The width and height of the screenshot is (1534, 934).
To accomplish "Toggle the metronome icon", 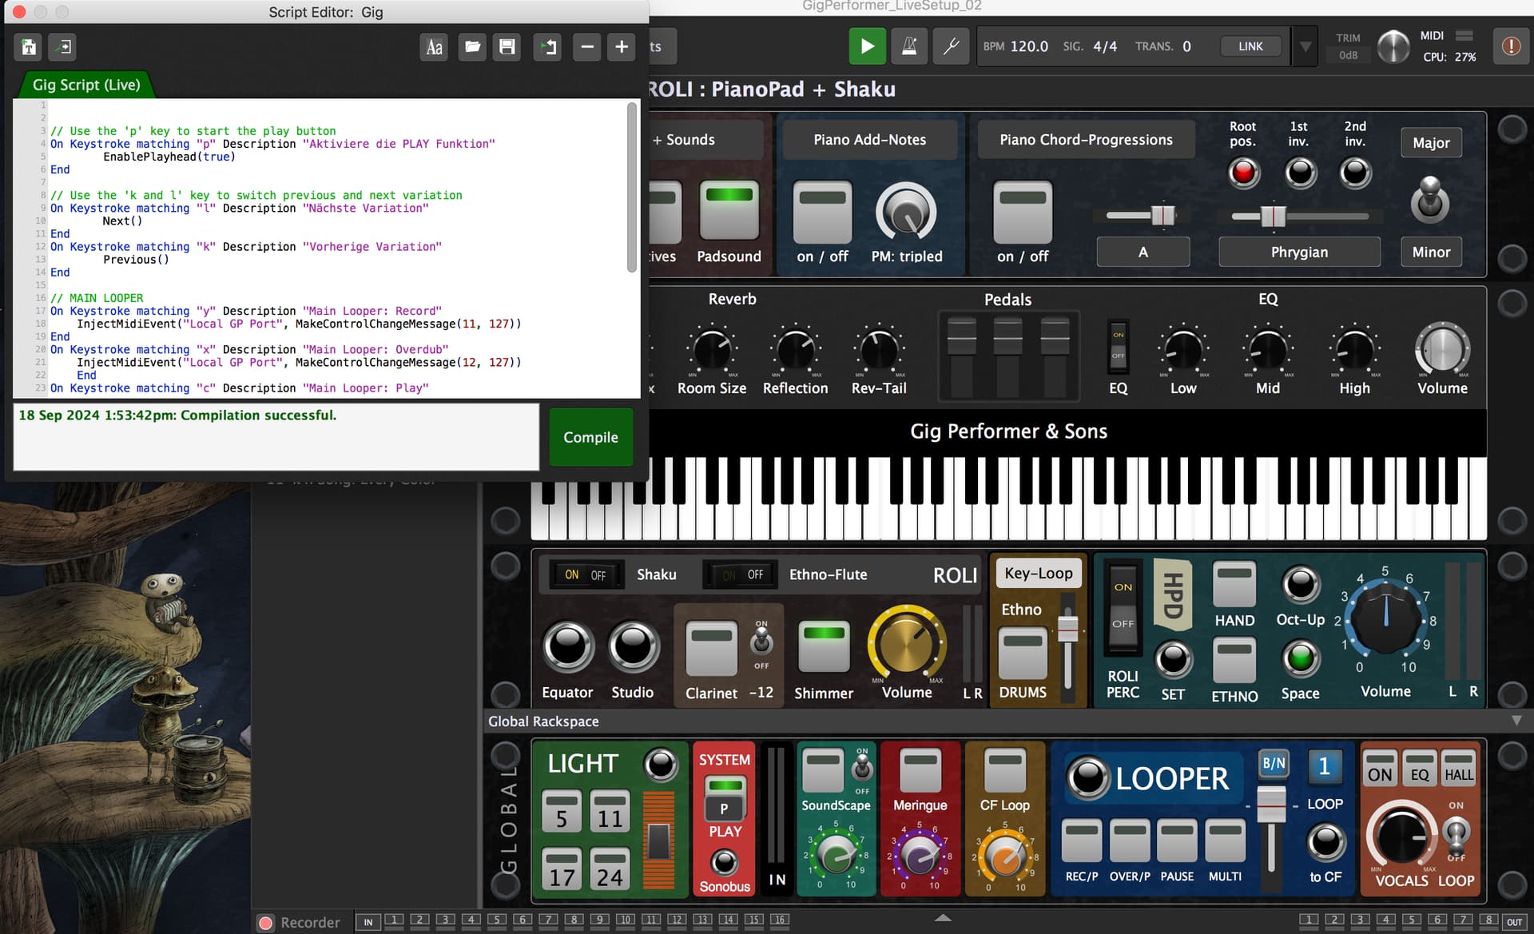I will point(909,46).
